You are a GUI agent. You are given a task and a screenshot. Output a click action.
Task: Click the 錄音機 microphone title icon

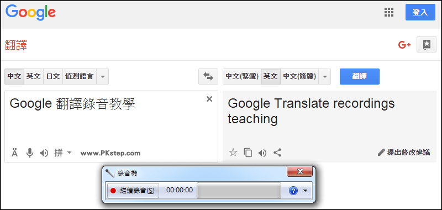pyautogui.click(x=109, y=174)
